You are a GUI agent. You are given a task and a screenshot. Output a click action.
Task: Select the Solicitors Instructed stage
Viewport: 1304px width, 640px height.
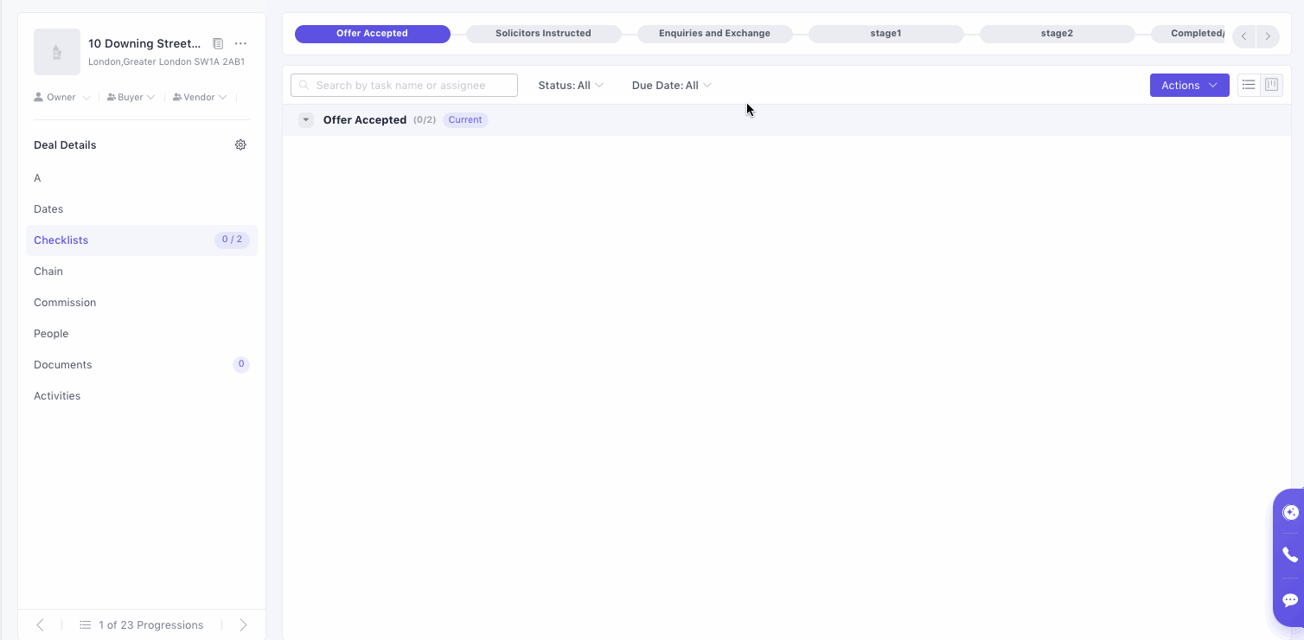click(543, 34)
